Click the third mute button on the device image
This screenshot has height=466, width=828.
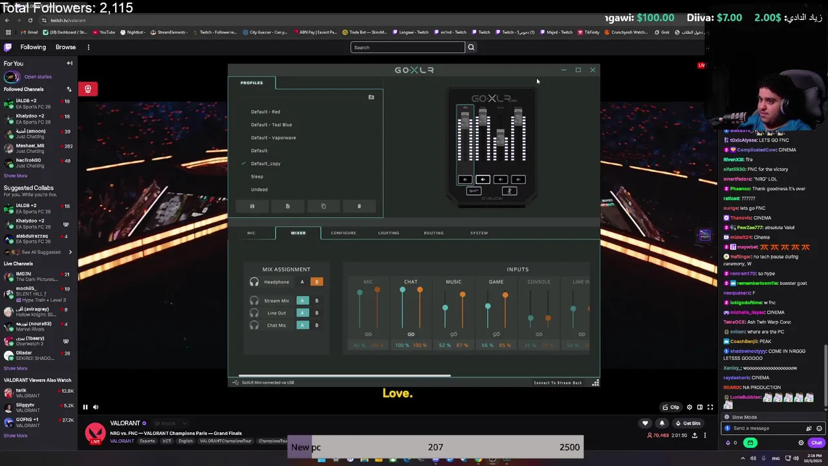500,179
